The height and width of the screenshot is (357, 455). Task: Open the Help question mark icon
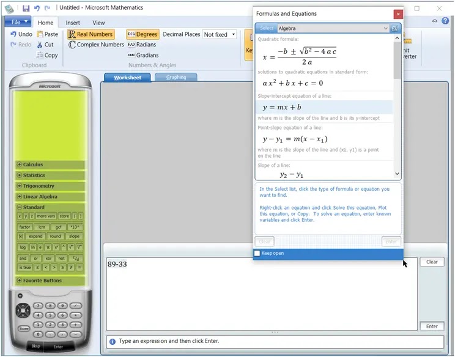point(445,21)
